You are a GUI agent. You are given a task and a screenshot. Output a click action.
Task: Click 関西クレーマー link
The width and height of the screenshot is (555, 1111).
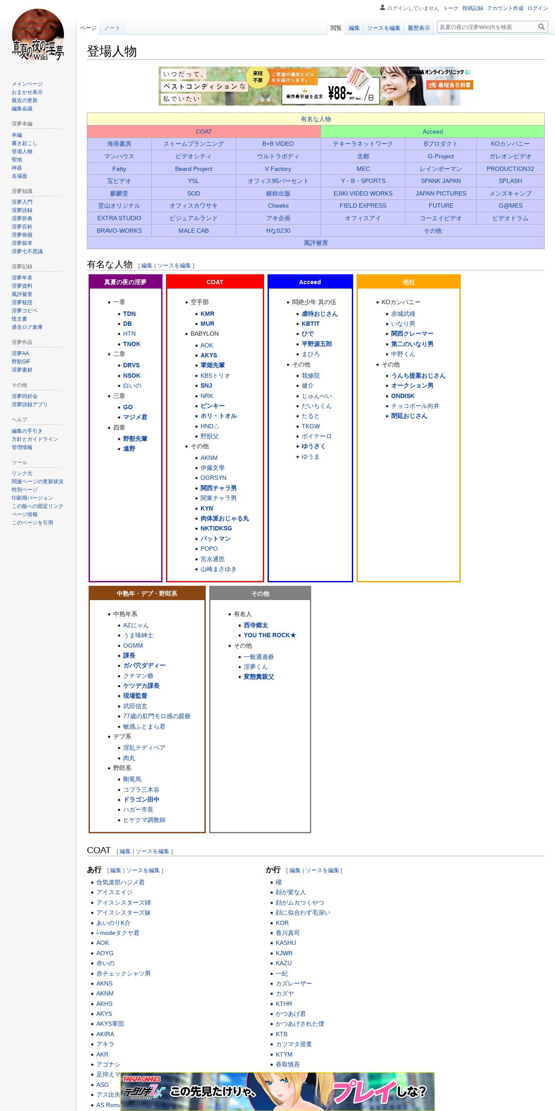(x=412, y=334)
